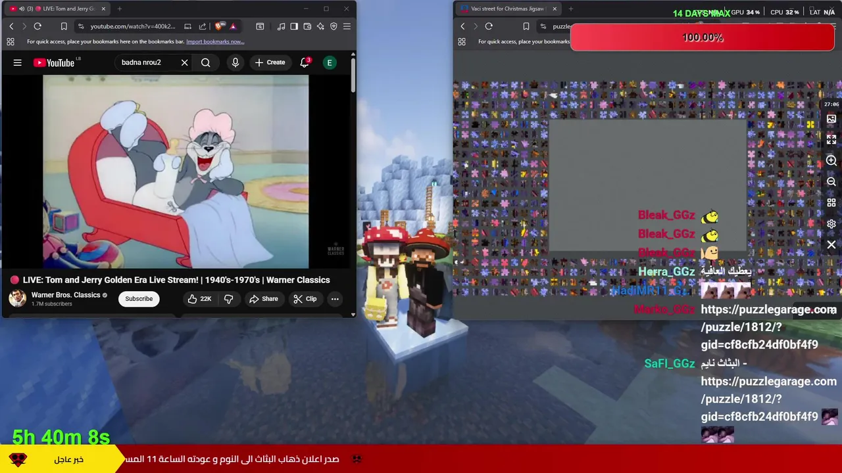Click the Tom and Jerry video player
The height and width of the screenshot is (473, 842).
[x=176, y=171]
